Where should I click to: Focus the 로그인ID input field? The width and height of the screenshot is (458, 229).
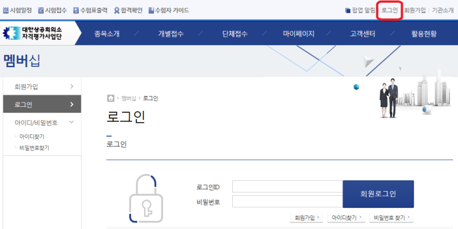point(287,187)
